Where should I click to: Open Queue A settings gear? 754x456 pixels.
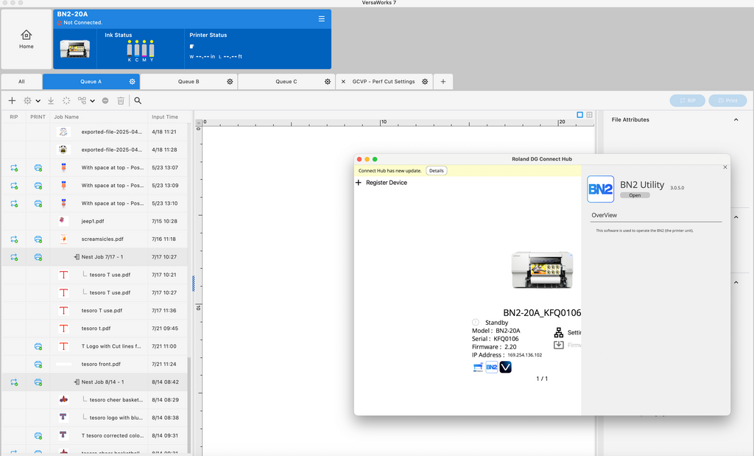pos(133,82)
